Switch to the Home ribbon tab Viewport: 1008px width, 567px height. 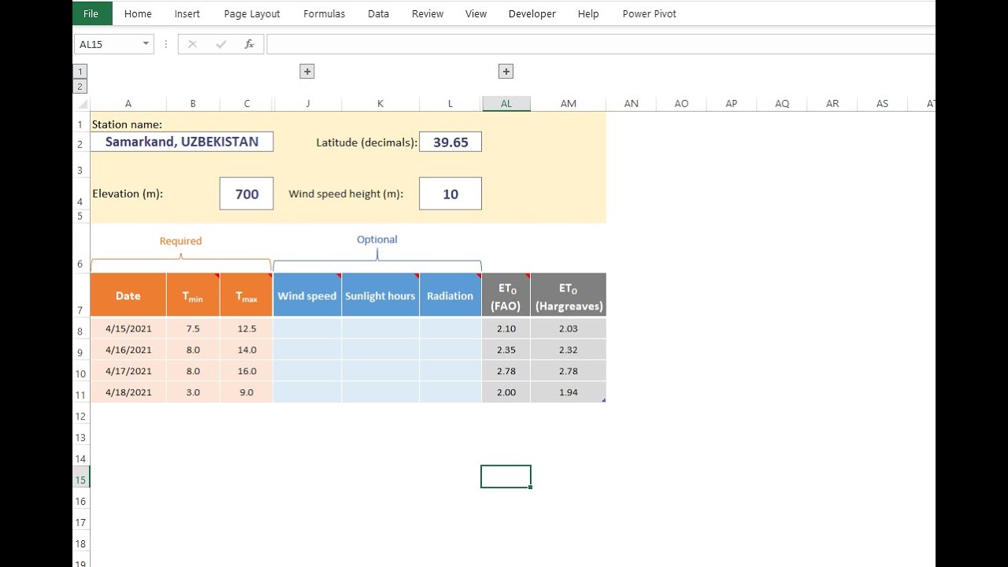click(x=138, y=13)
